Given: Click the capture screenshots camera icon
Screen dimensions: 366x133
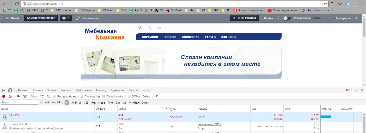Looking at the screenshot, I should click(19, 97).
